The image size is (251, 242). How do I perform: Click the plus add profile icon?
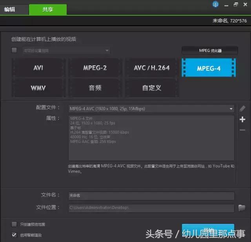click(242, 119)
